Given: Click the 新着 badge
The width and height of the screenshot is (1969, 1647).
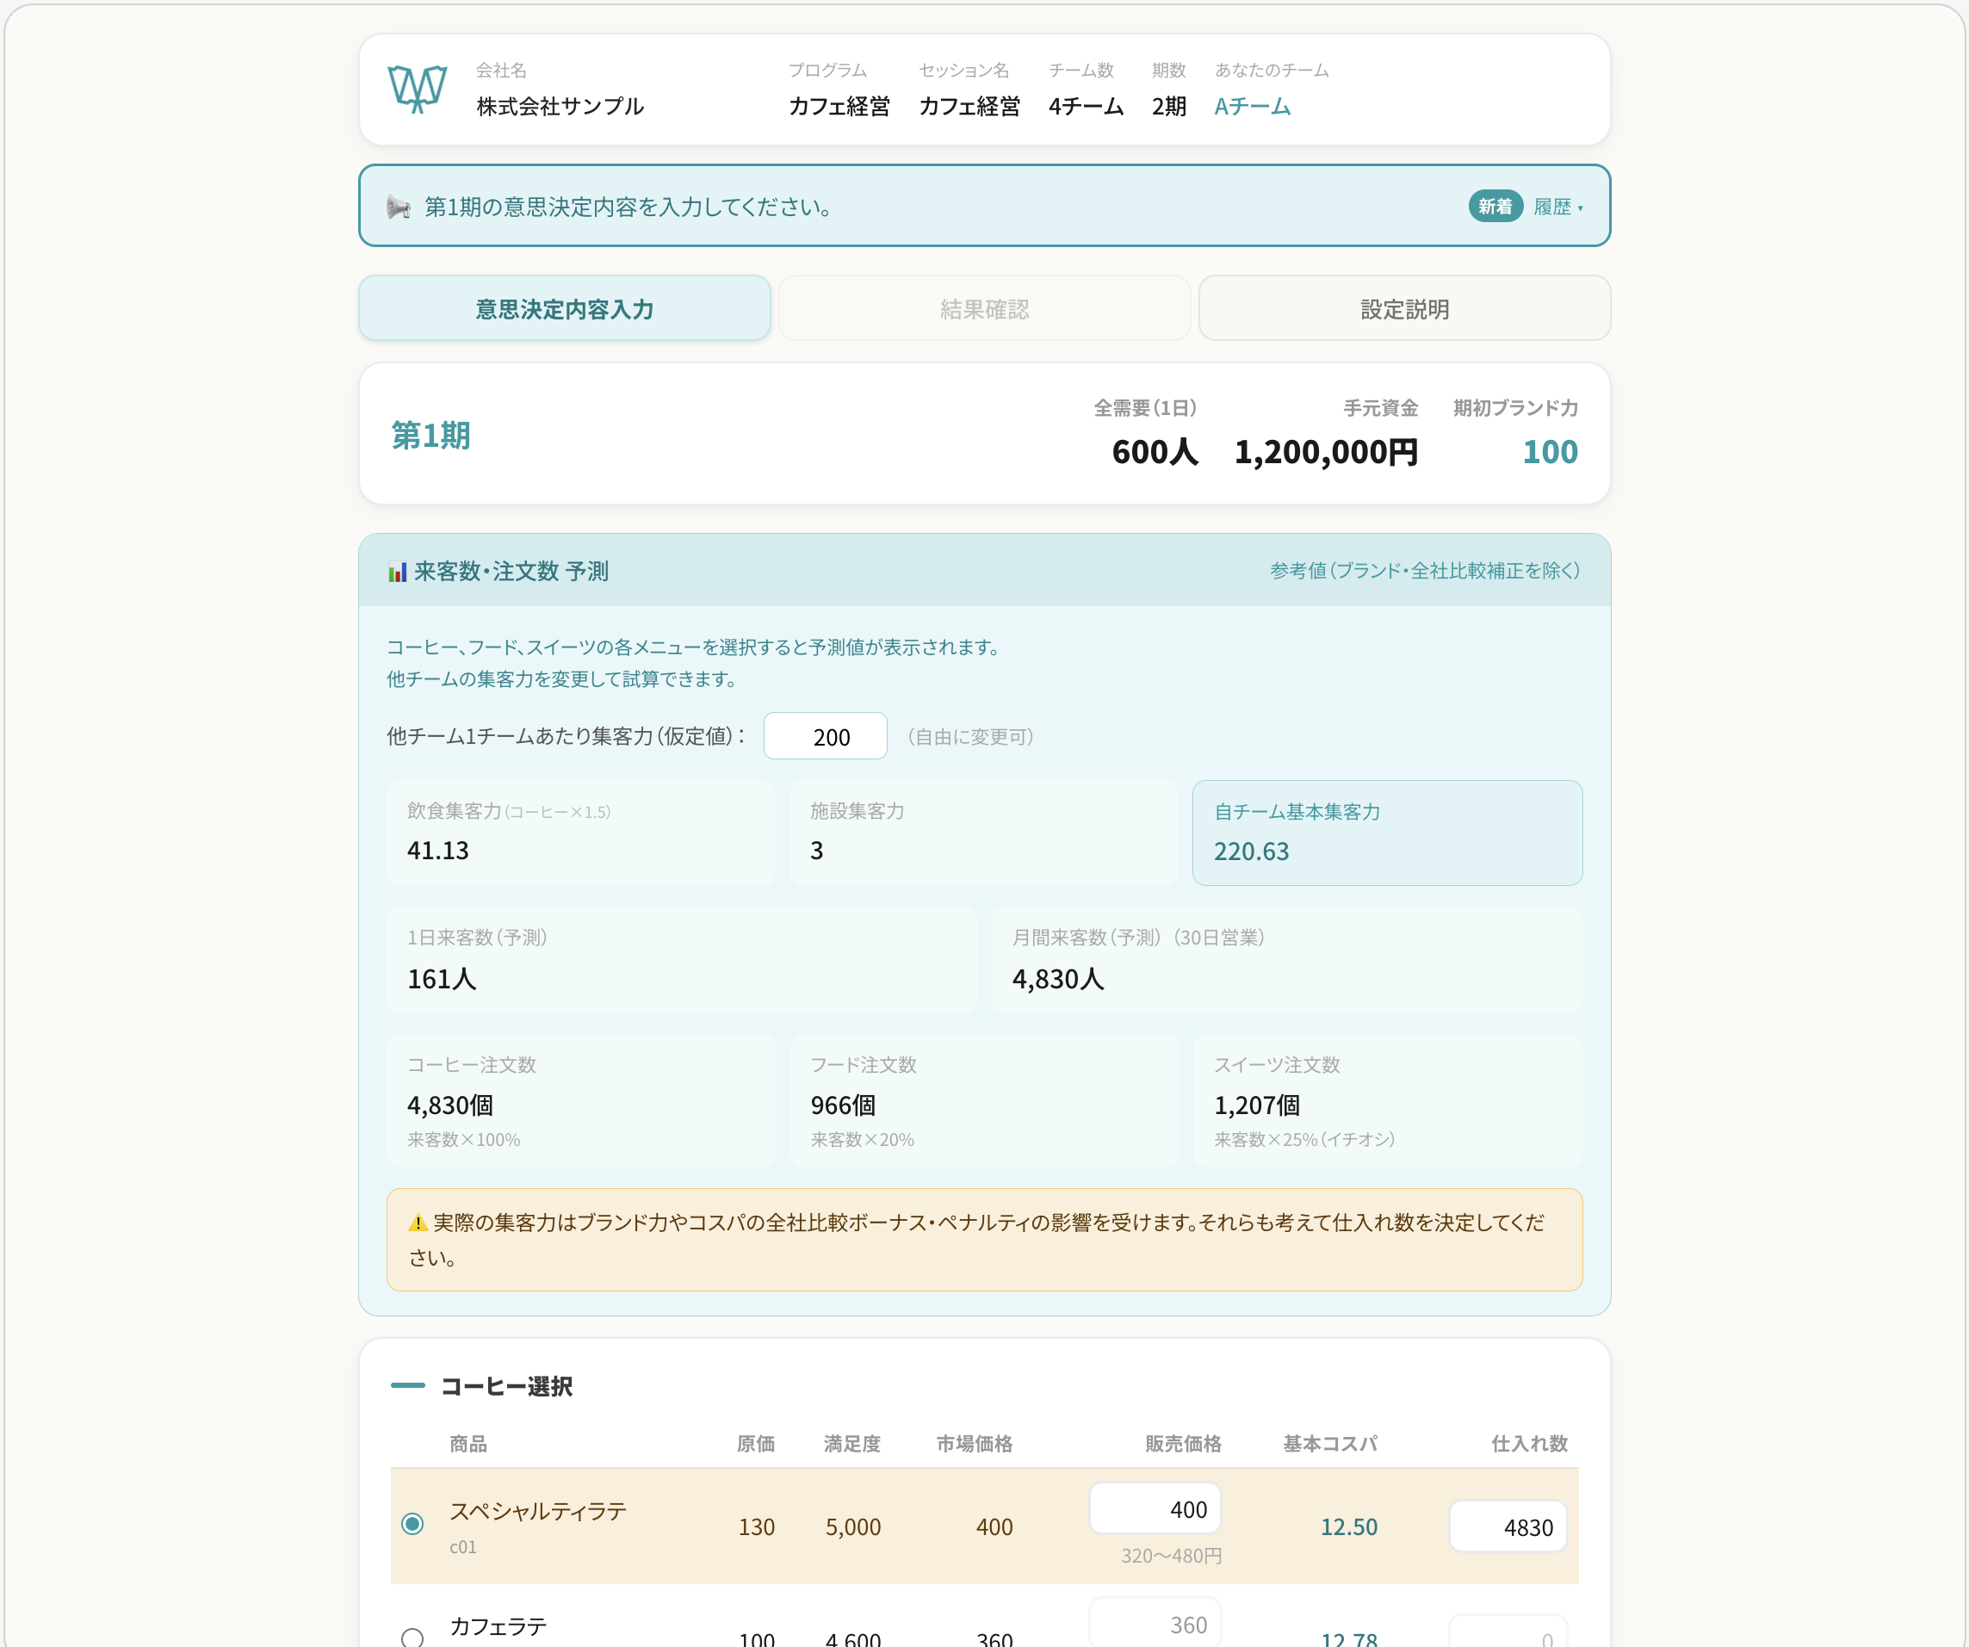Looking at the screenshot, I should coord(1495,207).
